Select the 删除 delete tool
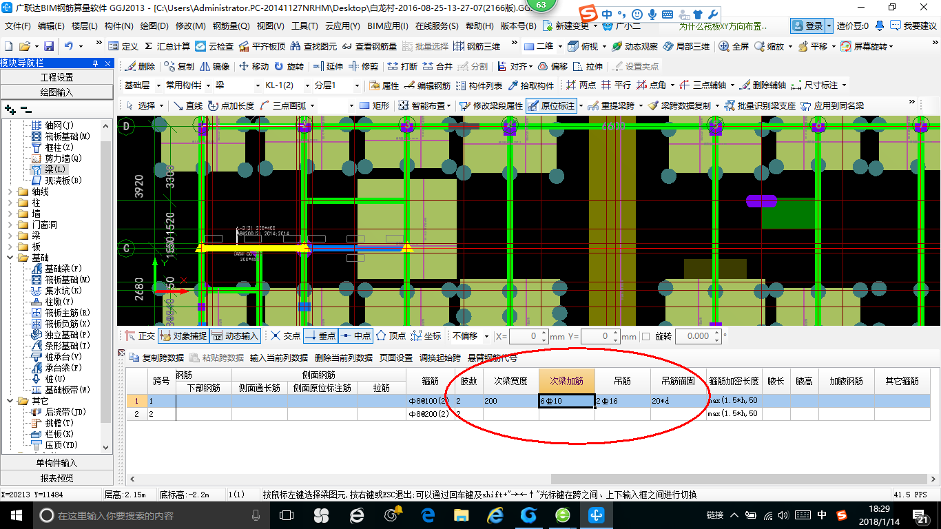 point(141,66)
